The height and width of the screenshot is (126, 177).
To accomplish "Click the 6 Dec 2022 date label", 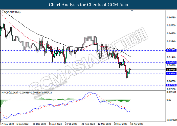I will (22, 124).
